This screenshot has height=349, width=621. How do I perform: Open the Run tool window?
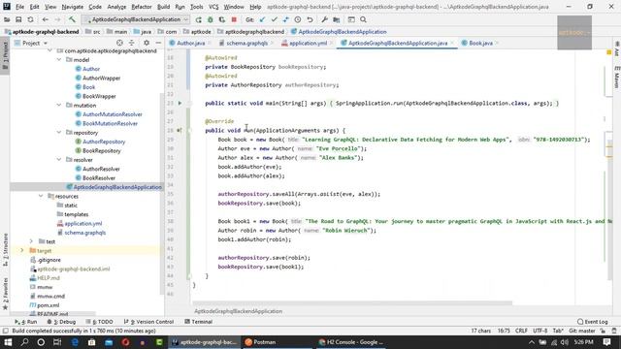point(26,322)
